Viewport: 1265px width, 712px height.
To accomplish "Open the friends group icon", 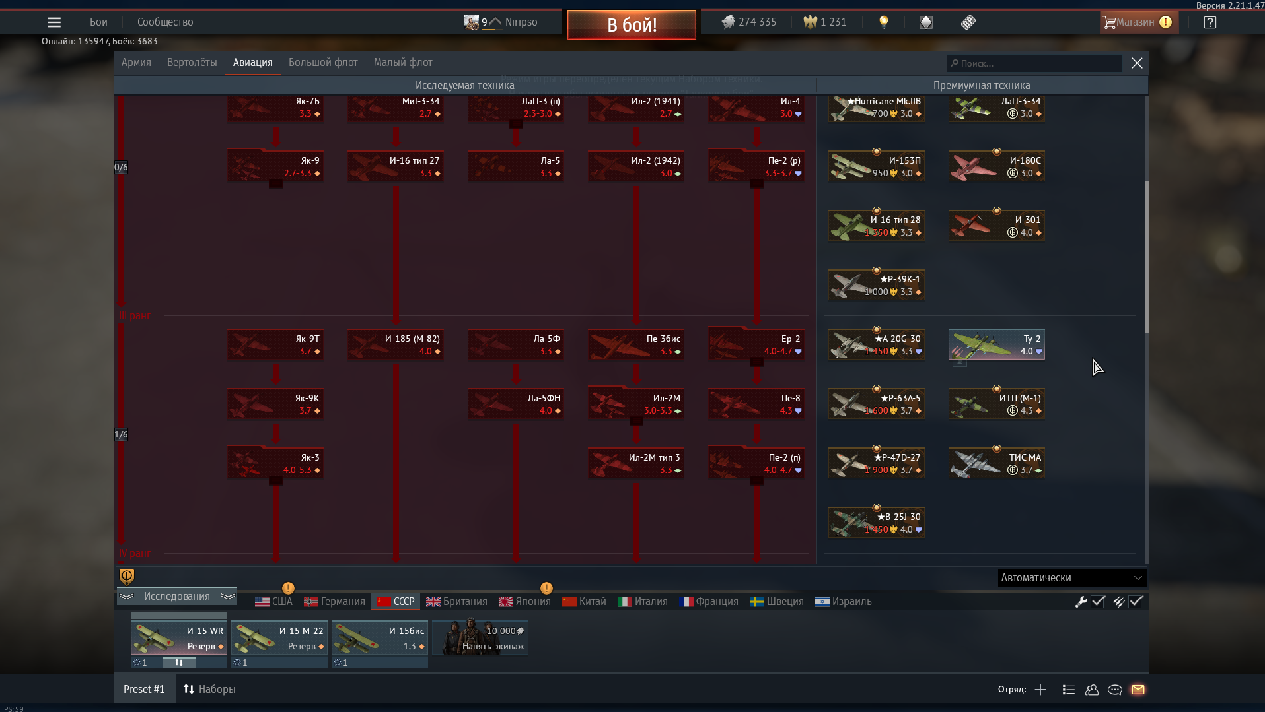I will [x=1092, y=690].
